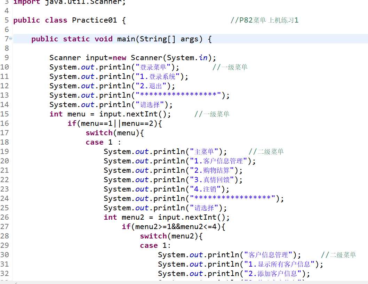Image resolution: width=368 pixels, height=284 pixels.
Task: Click the println "请选择" on line 25
Action: coord(165,208)
